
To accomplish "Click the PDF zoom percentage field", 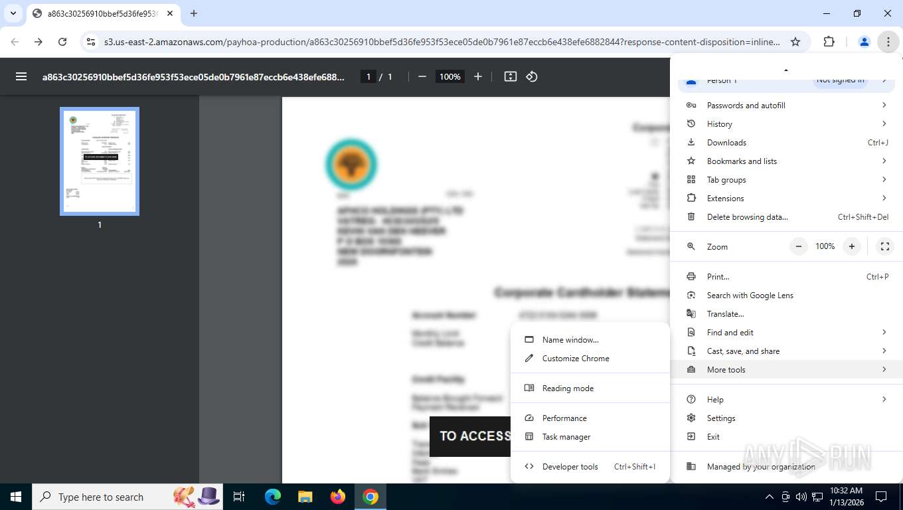I will point(450,76).
